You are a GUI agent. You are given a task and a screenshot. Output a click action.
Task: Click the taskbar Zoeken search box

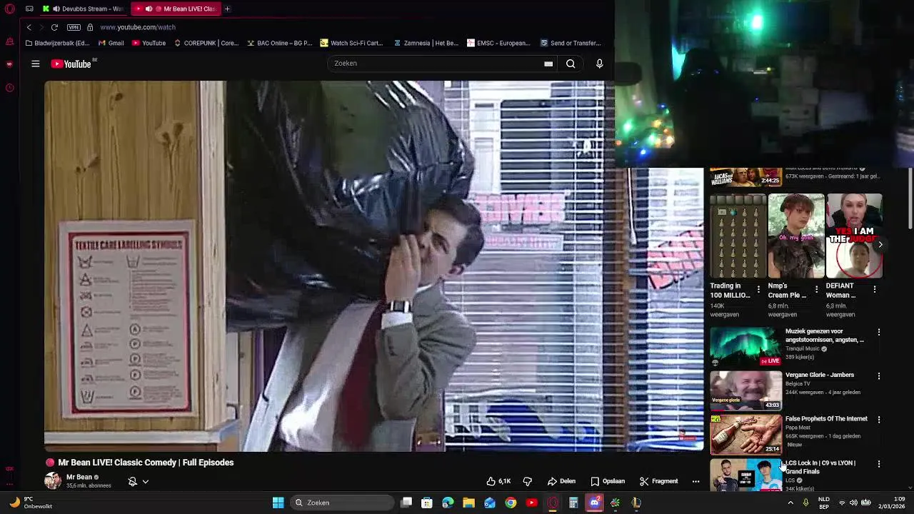point(343,503)
